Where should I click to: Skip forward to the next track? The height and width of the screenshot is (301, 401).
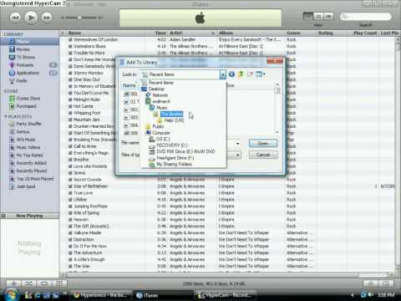click(47, 18)
